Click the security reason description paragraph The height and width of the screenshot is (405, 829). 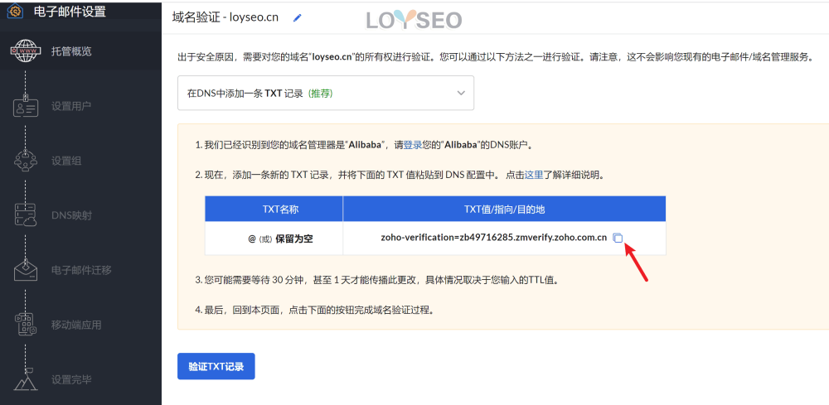click(x=496, y=57)
